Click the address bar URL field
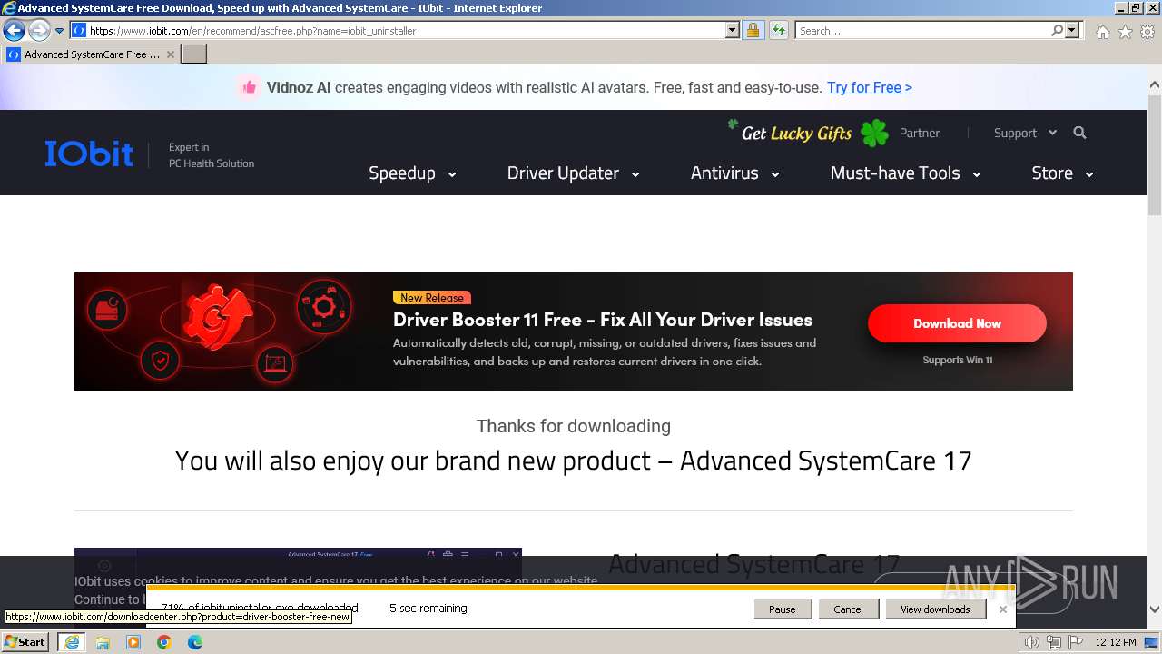The height and width of the screenshot is (654, 1162). coord(398,30)
